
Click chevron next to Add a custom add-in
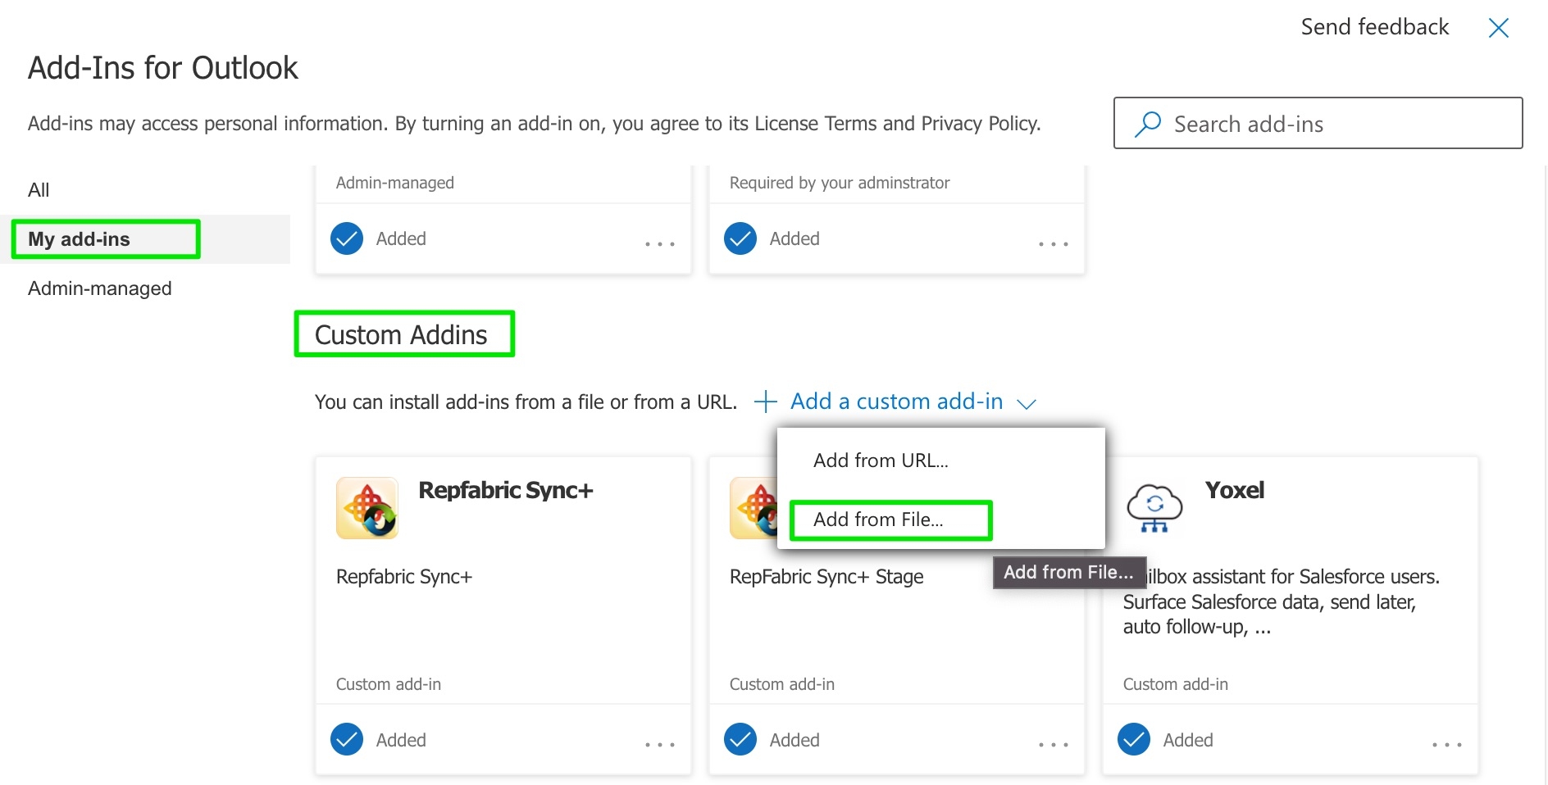point(1027,403)
